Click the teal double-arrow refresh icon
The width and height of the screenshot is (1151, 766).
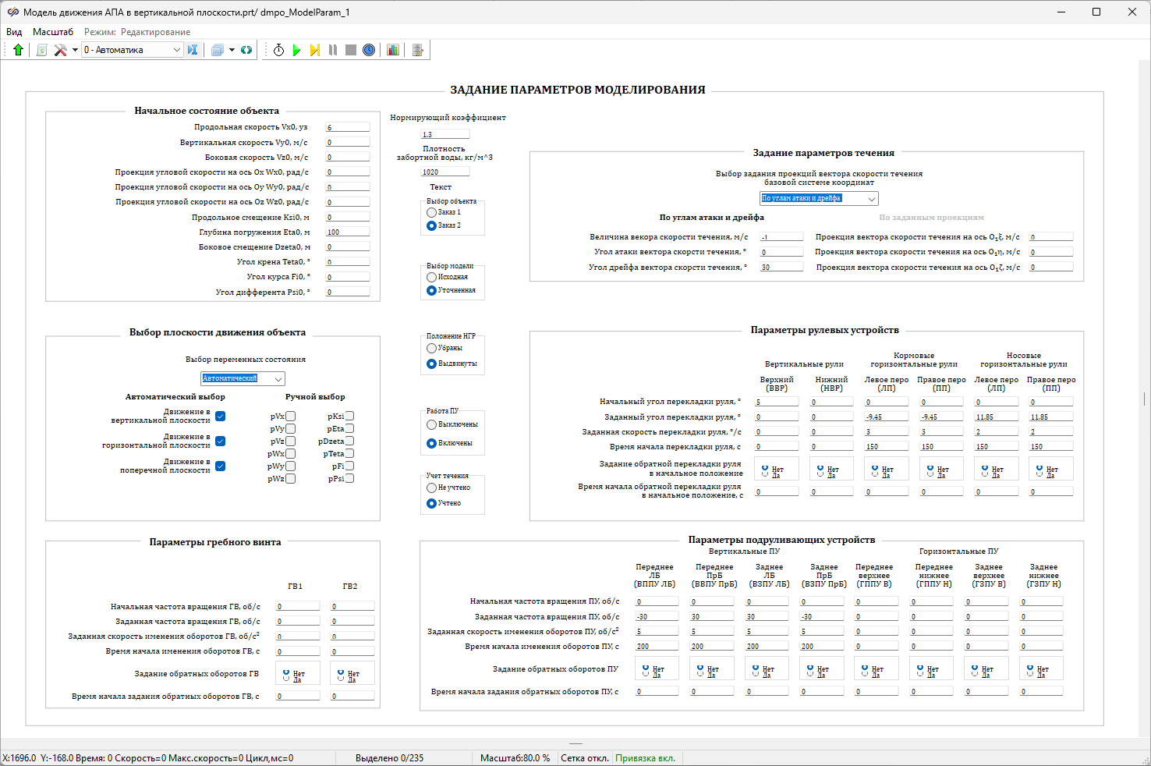point(246,50)
